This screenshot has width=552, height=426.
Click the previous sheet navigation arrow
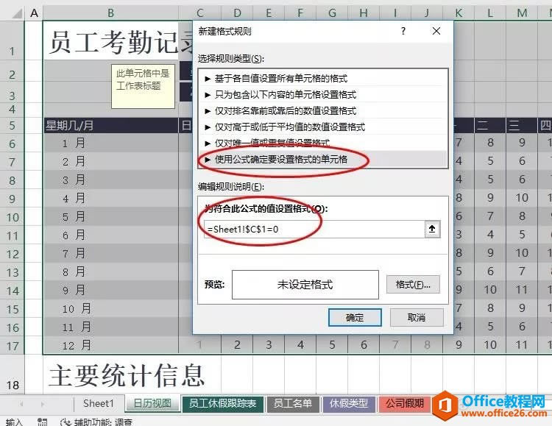coord(22,404)
